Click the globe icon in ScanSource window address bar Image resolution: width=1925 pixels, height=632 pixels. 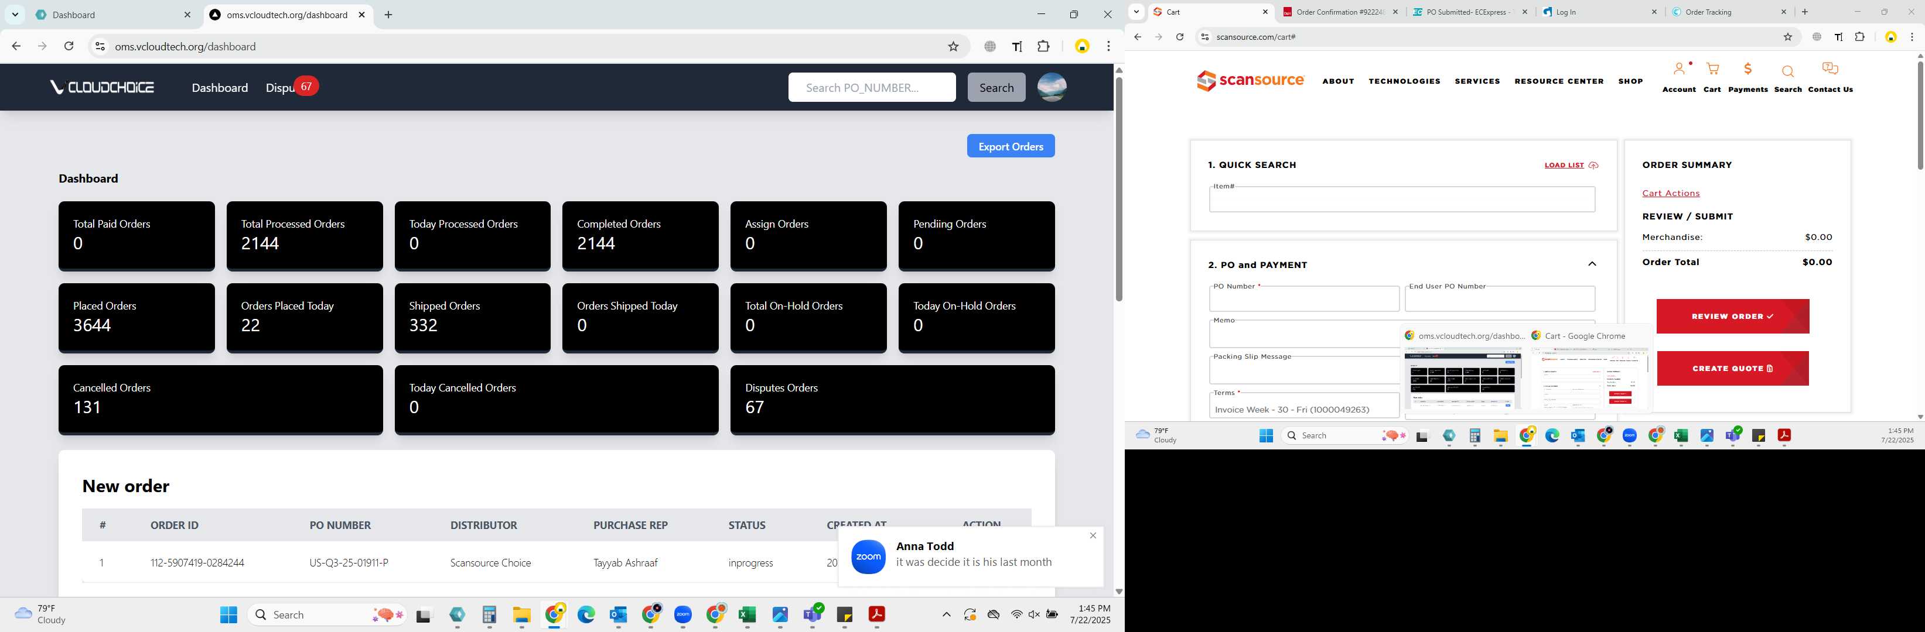[x=1817, y=36]
